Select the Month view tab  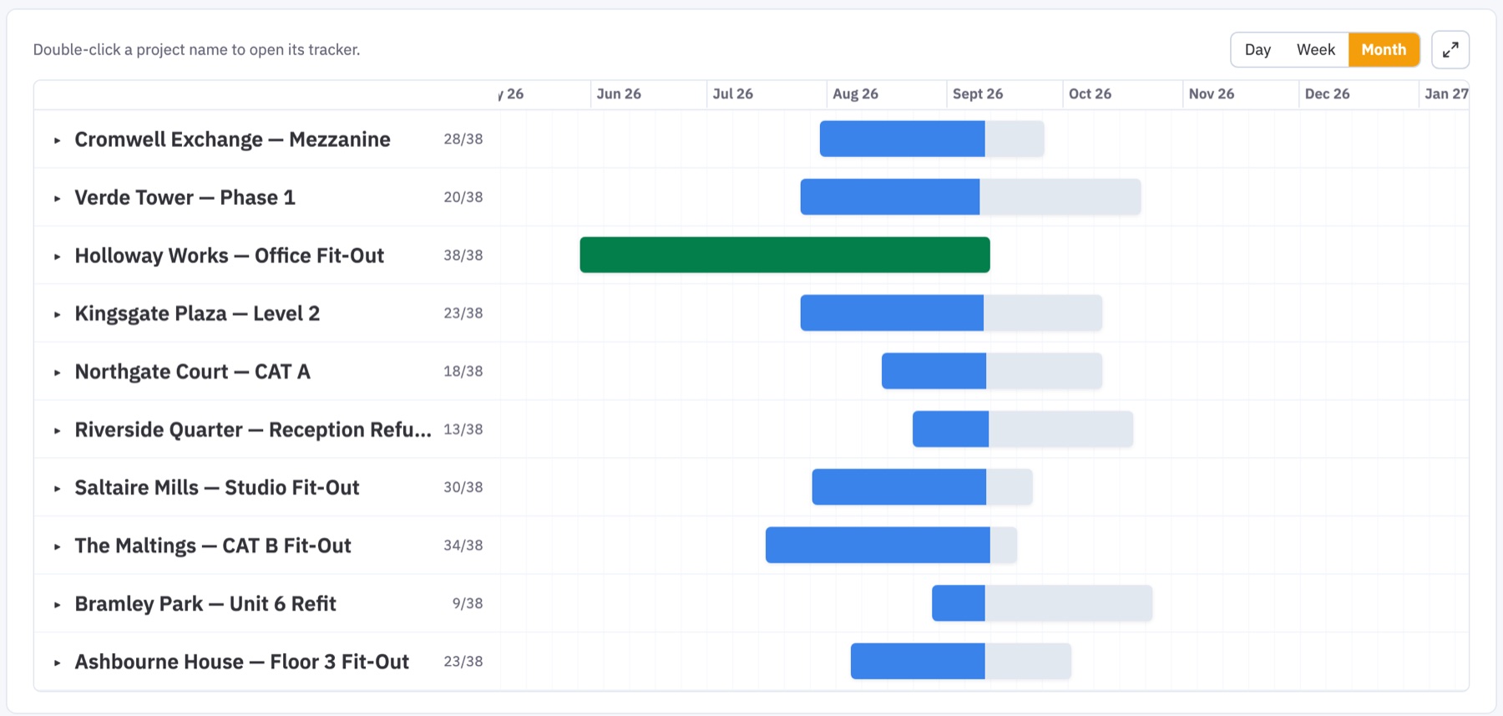tap(1384, 49)
